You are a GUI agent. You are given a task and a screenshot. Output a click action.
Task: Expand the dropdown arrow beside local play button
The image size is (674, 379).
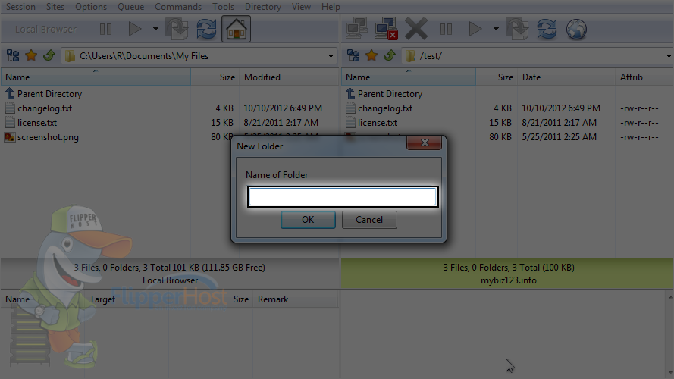pyautogui.click(x=155, y=30)
